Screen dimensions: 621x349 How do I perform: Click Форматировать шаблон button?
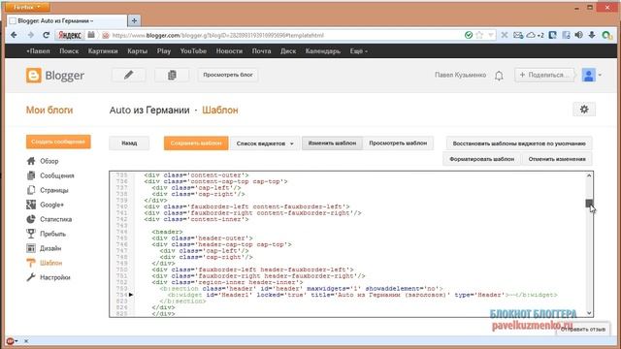(x=481, y=159)
